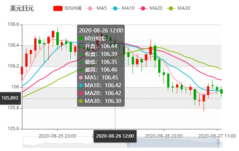Click the left handle of the zoom slider
This screenshot has width=239, height=151.
pos(128,142)
